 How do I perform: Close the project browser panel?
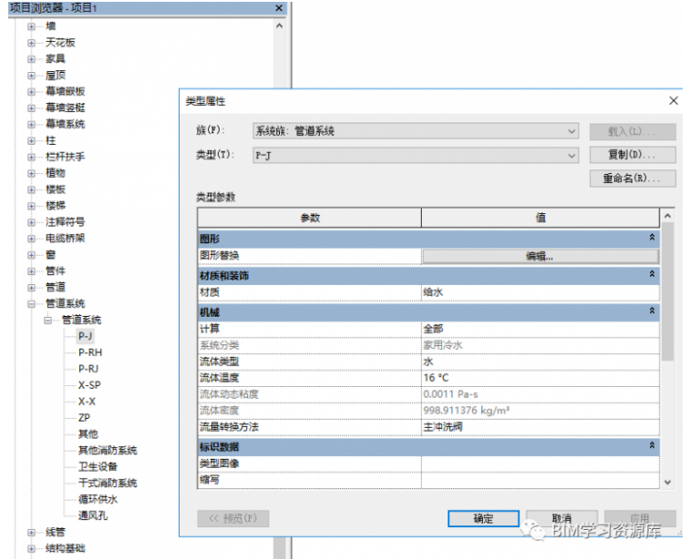point(279,8)
